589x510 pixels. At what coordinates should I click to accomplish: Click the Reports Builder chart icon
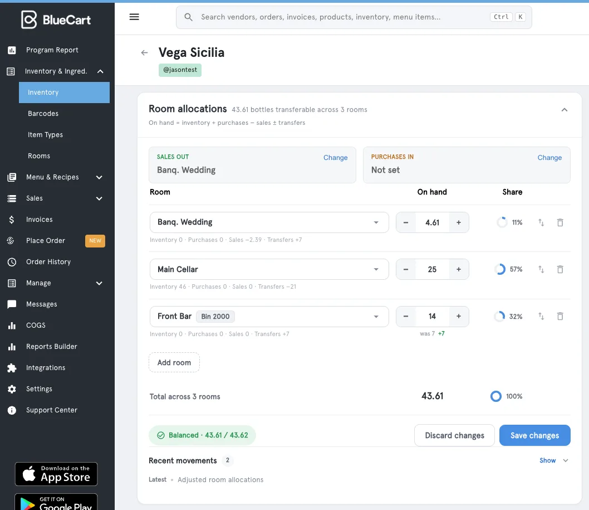pos(12,347)
